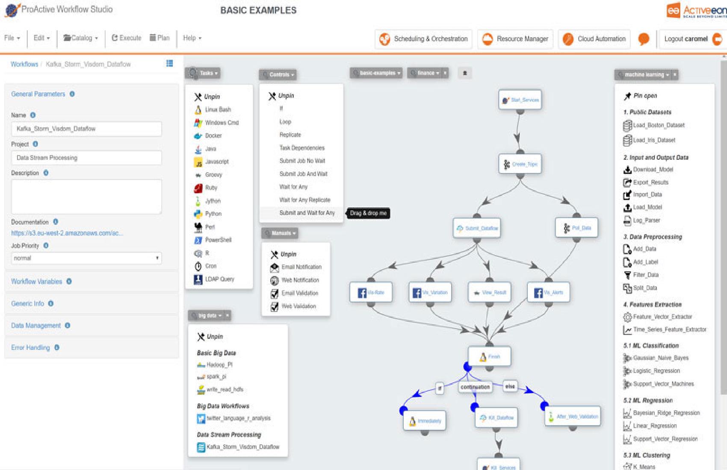
Task: Select the Finish workflow node
Action: click(489, 356)
